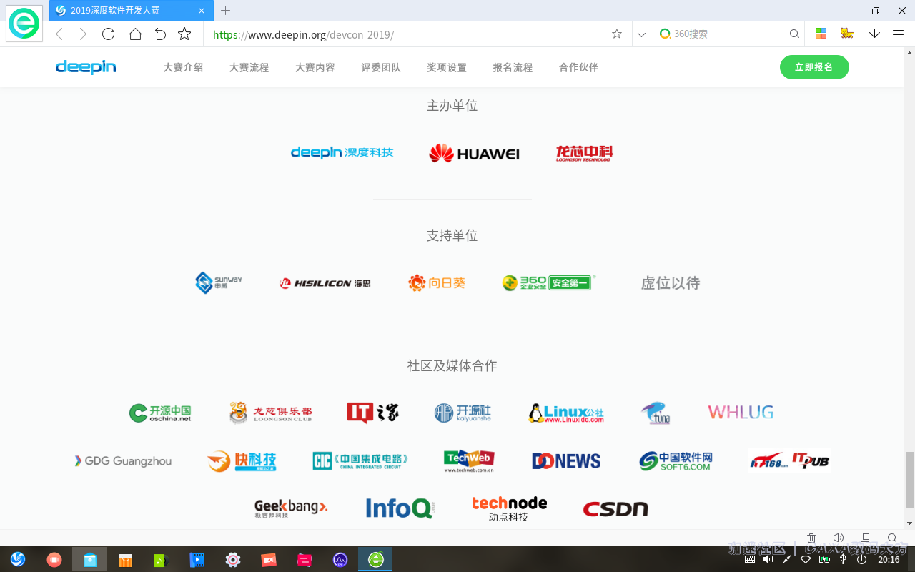Image resolution: width=915 pixels, height=572 pixels.
Task: Reload the page with refresh icon
Action: point(109,34)
